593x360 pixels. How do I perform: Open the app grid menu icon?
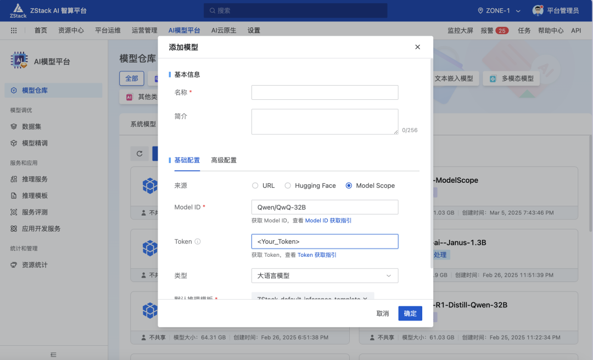pos(14,30)
